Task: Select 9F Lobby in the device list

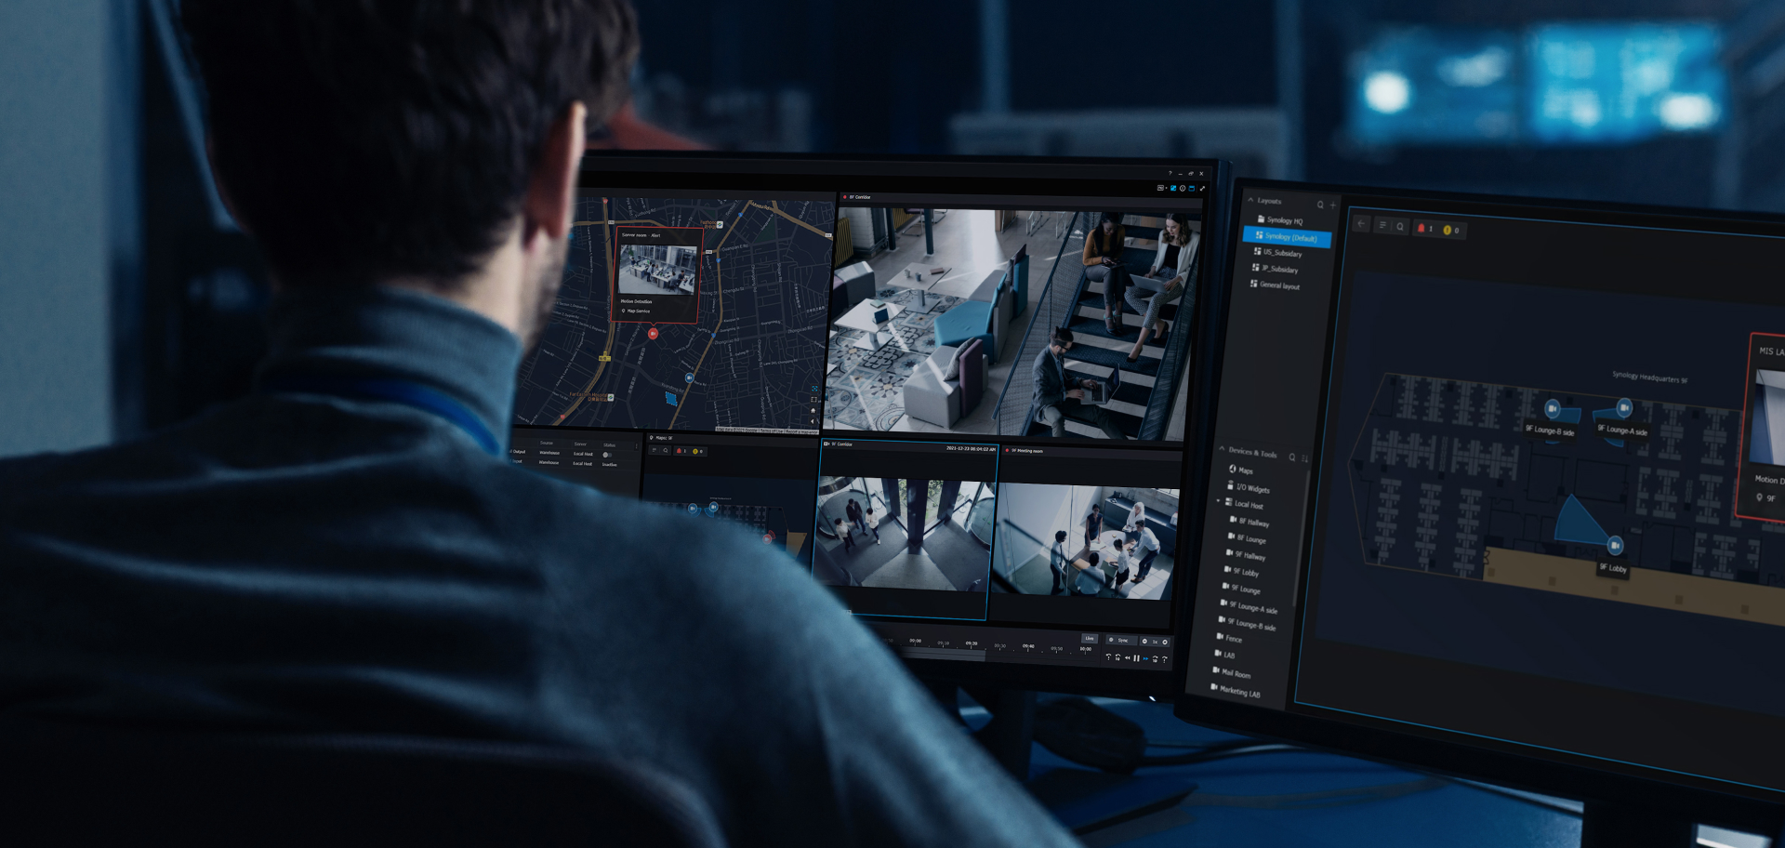Action: pos(1241,572)
